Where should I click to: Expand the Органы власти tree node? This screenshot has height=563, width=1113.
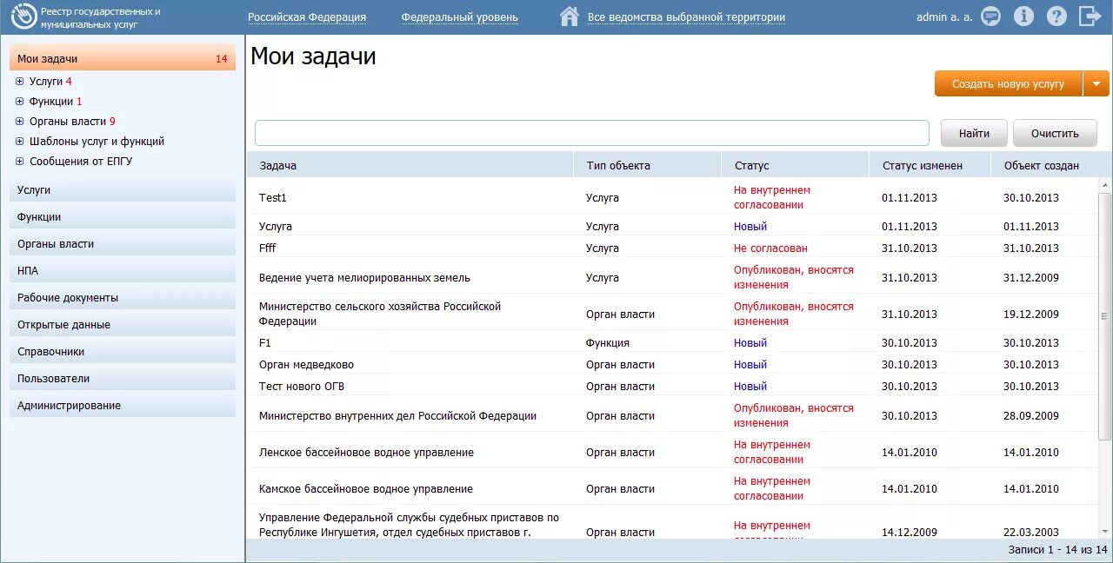coord(20,122)
